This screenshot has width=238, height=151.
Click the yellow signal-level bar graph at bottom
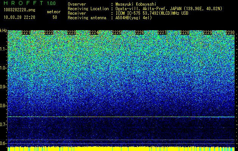coord(121,149)
